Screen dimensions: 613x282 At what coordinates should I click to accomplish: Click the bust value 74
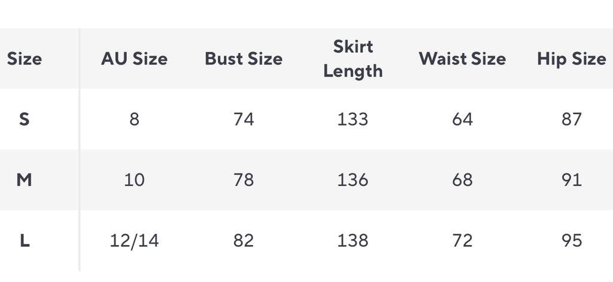[x=244, y=119]
